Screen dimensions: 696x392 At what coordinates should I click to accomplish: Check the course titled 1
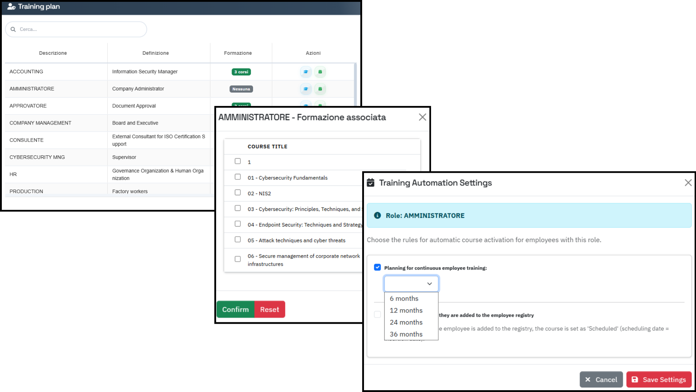(x=238, y=161)
